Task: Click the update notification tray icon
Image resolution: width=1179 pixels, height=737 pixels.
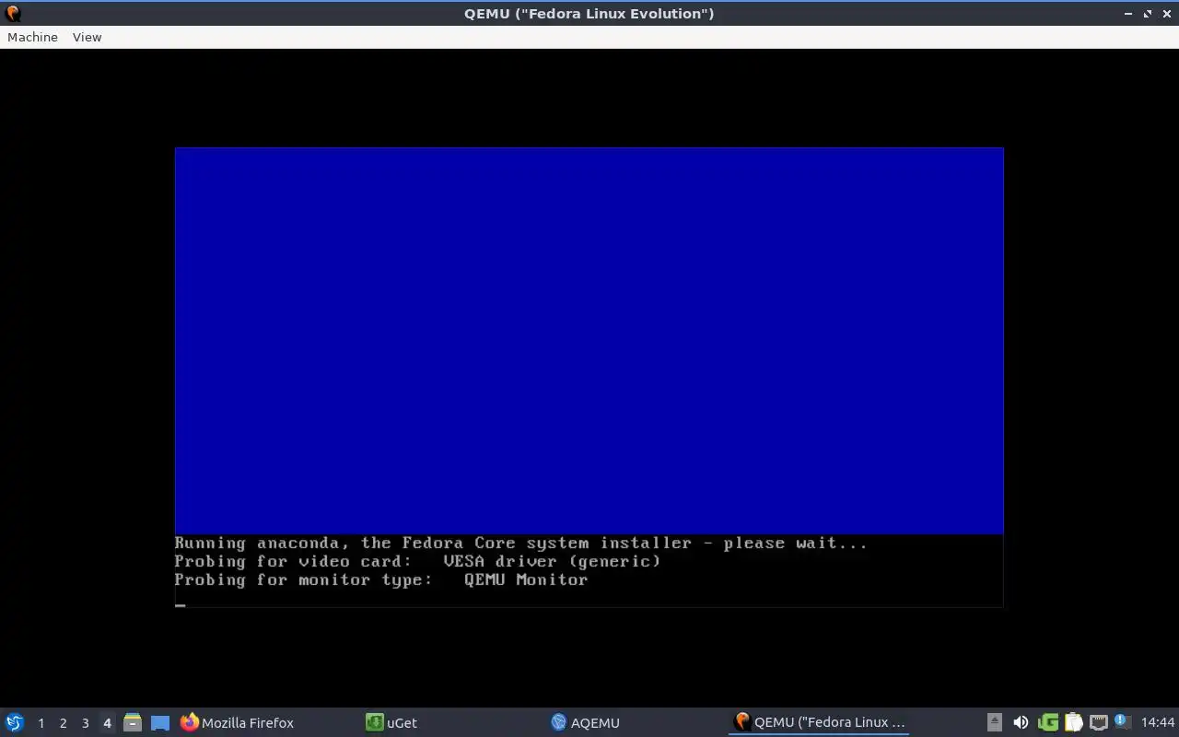Action: (1122, 721)
